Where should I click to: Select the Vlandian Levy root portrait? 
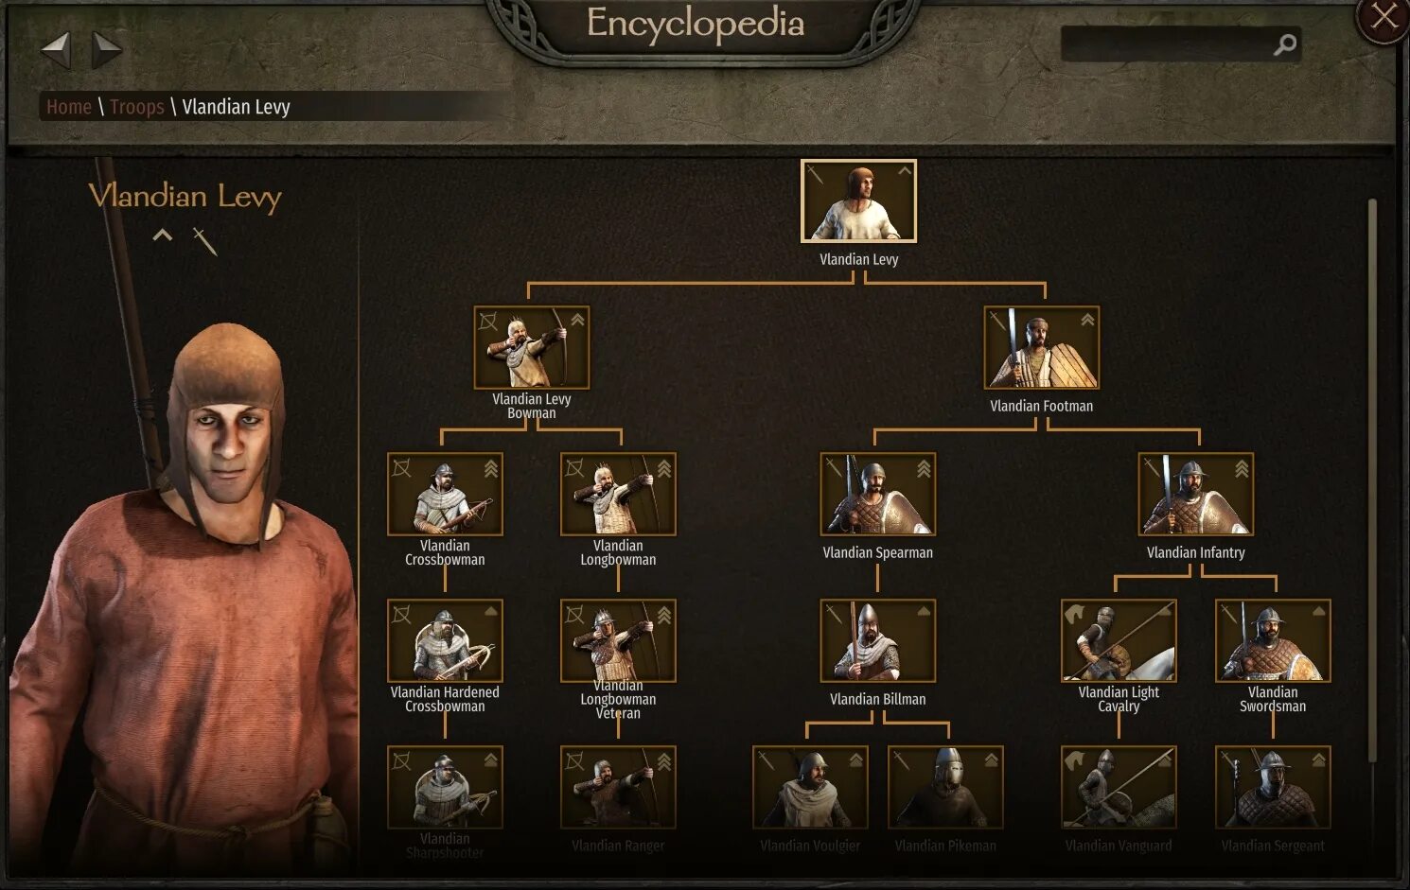858,201
